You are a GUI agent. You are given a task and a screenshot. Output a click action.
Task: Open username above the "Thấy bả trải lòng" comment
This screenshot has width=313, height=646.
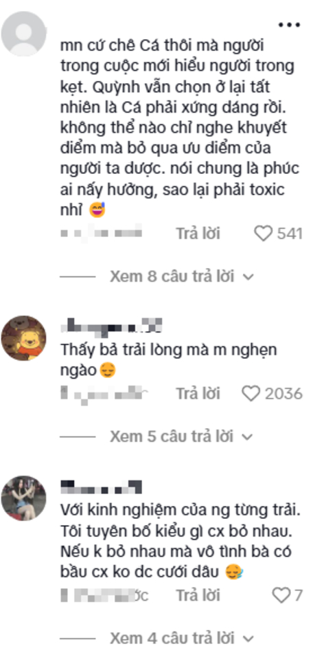click(x=111, y=326)
